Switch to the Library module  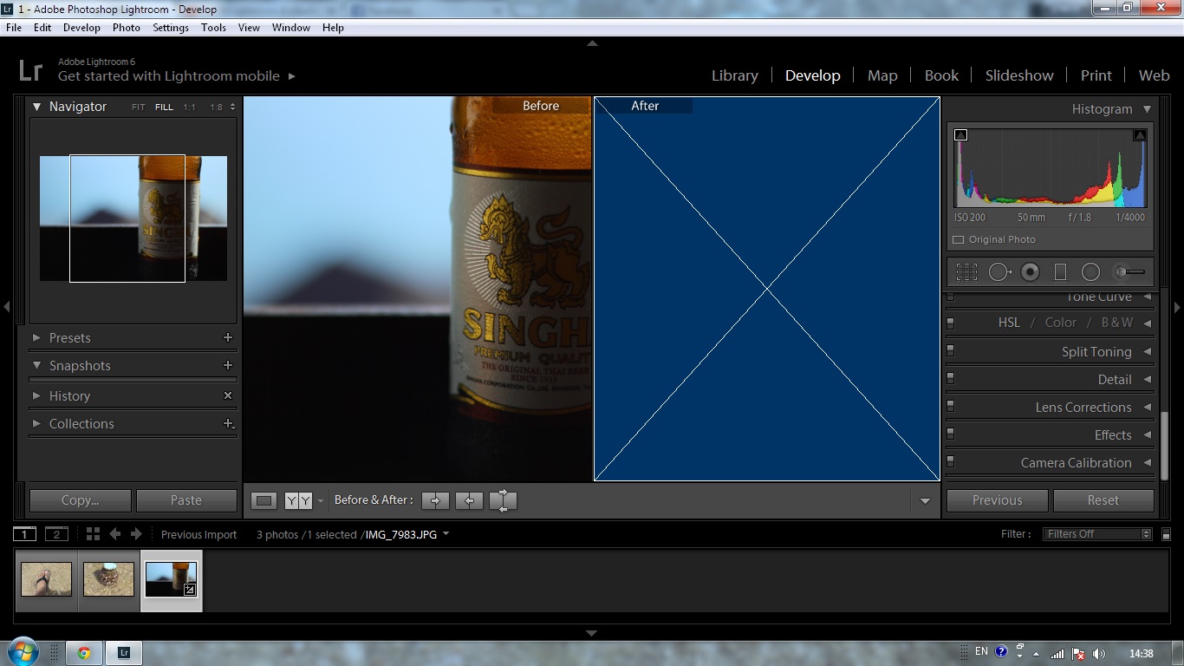pos(734,75)
